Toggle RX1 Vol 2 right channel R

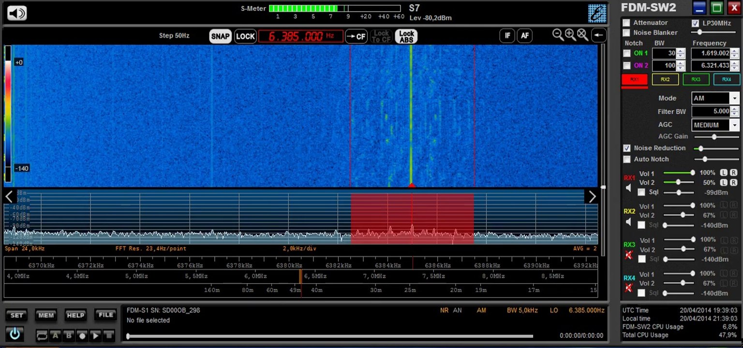point(733,182)
